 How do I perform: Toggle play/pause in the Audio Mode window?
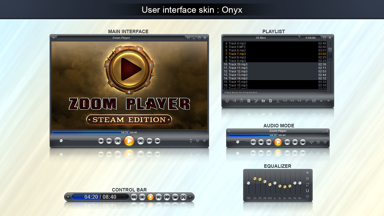click(278, 142)
